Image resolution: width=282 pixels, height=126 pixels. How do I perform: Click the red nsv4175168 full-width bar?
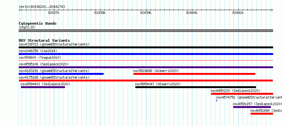[146, 81]
